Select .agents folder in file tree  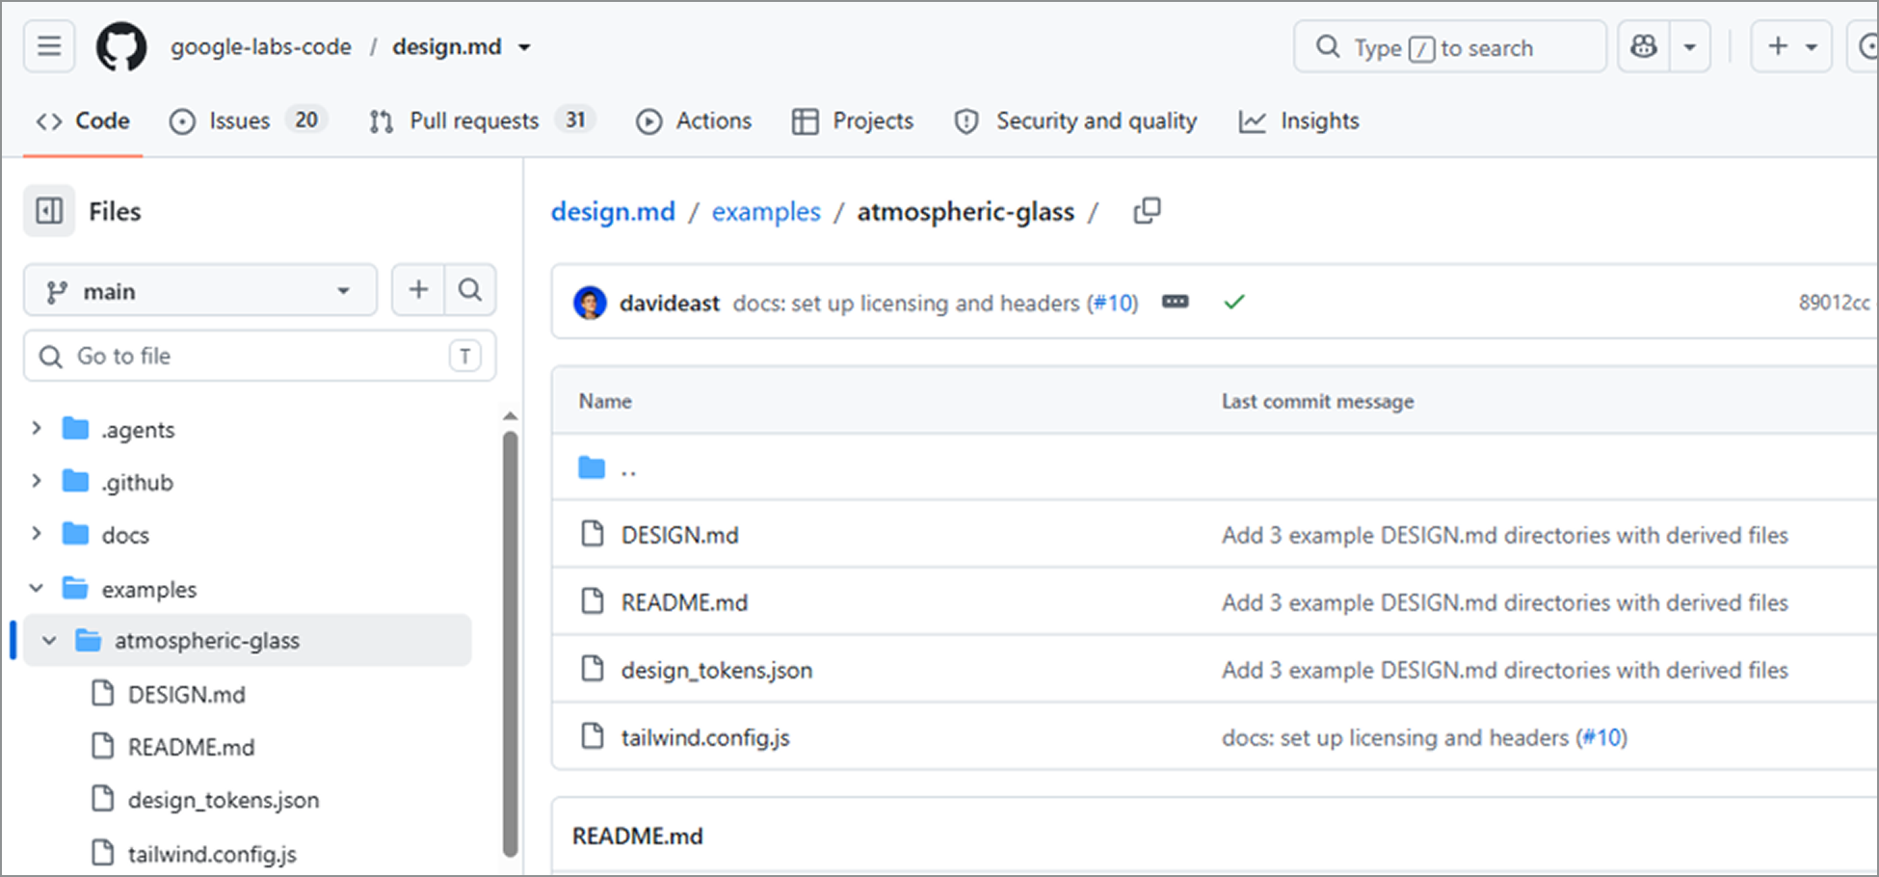click(x=138, y=429)
